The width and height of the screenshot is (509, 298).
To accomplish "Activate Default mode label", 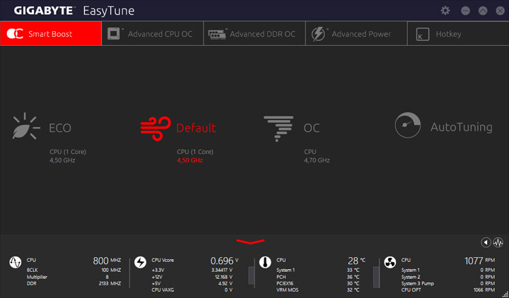I will coord(196,128).
